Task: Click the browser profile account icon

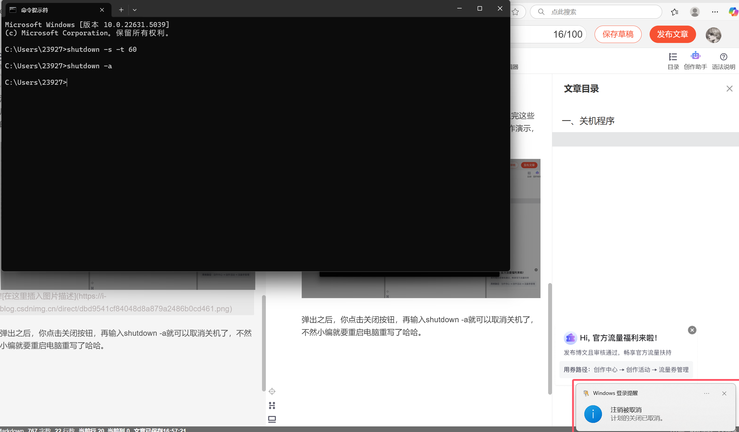Action: coord(695,12)
